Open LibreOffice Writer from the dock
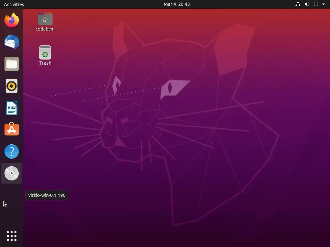Viewport: 330px width, 247px height. (12, 108)
